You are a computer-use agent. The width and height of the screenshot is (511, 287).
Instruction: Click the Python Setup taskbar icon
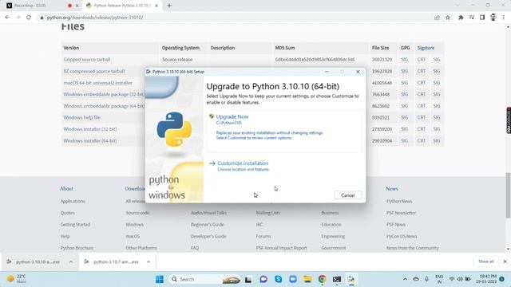(351, 279)
